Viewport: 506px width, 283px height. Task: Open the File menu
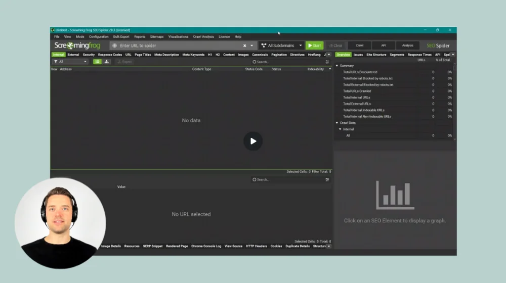pyautogui.click(x=57, y=37)
